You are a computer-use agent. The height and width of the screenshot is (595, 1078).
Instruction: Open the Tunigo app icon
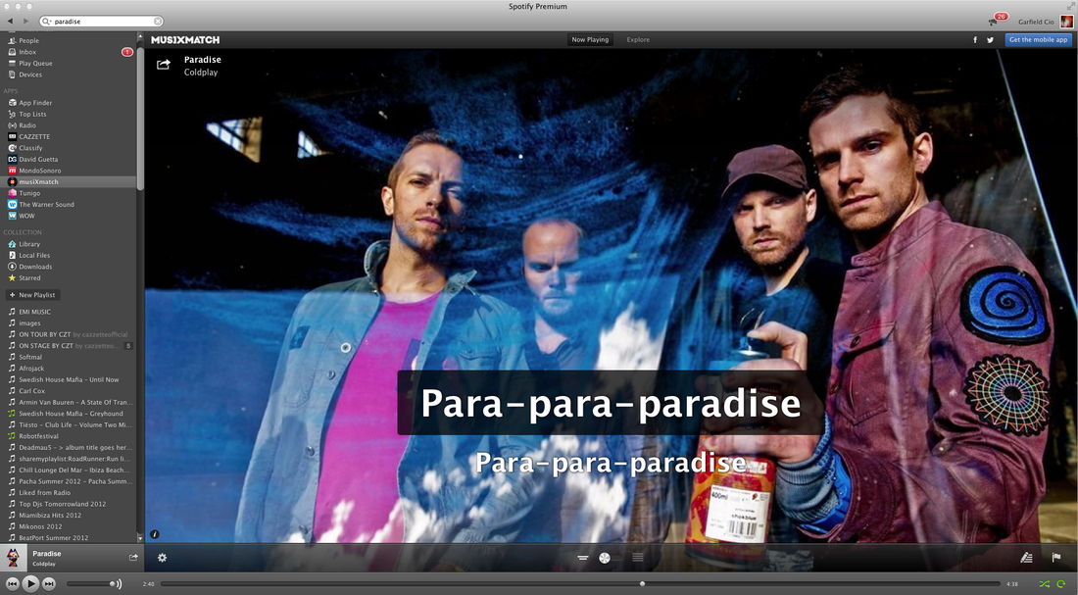point(12,193)
